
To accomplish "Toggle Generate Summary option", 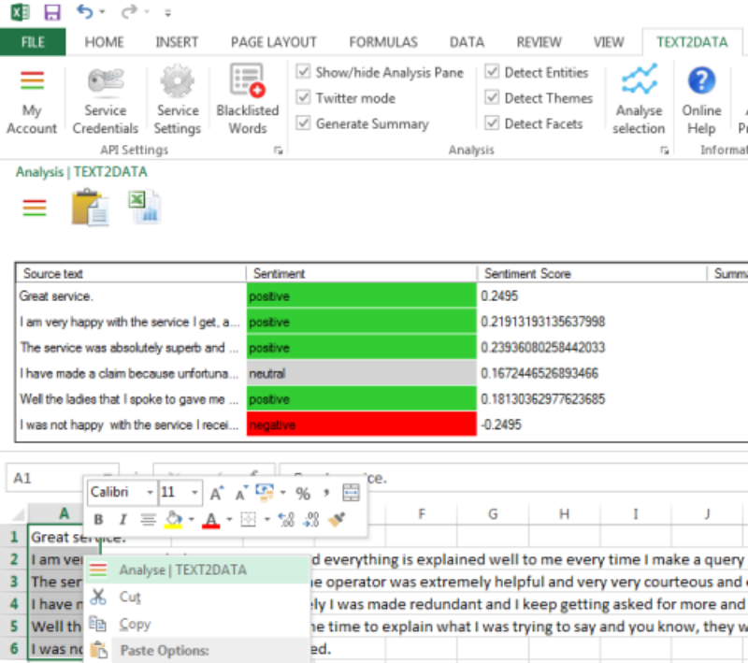I will [x=304, y=123].
